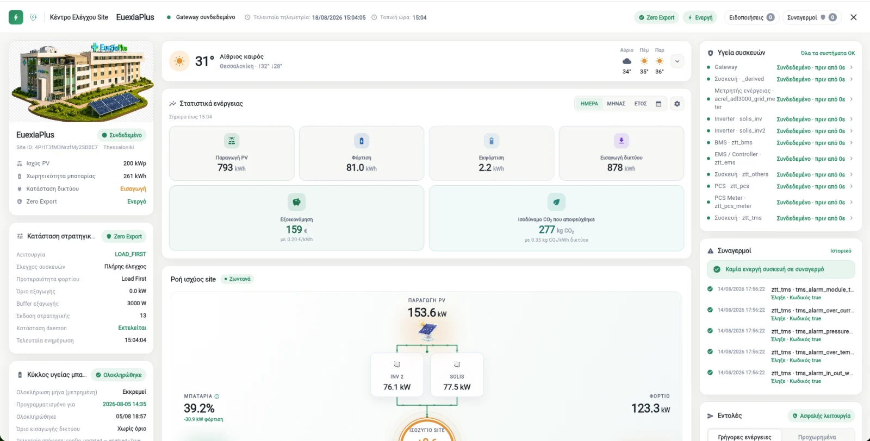
Task: Click the inverter icon above SOLIS
Action: pyautogui.click(x=457, y=364)
